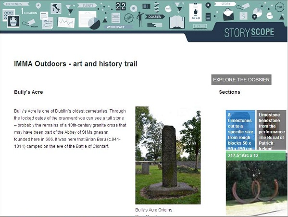Click the calendar page showing 5
This screenshot has width=288, height=217.
coord(243,16)
